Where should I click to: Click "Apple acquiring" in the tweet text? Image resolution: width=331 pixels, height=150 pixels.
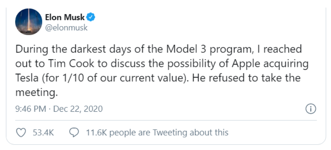click(270, 64)
